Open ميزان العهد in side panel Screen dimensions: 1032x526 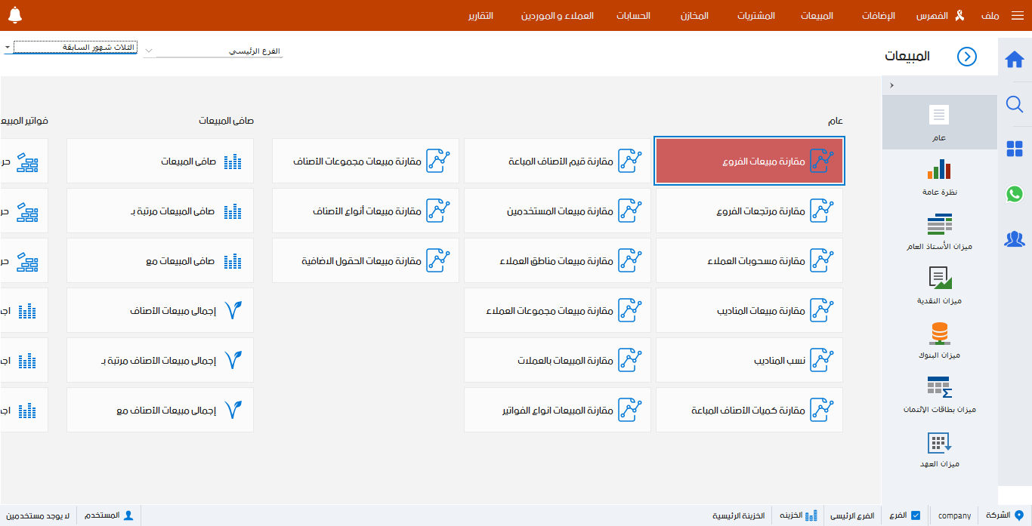pyautogui.click(x=939, y=450)
